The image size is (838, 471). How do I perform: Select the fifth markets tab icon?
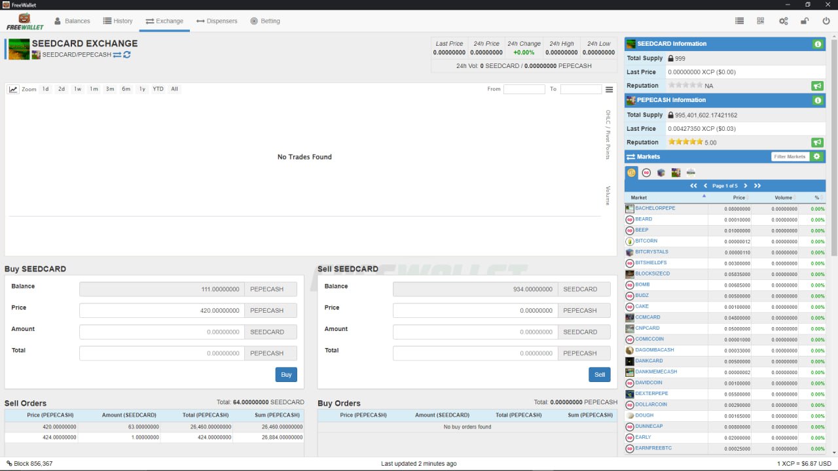691,173
